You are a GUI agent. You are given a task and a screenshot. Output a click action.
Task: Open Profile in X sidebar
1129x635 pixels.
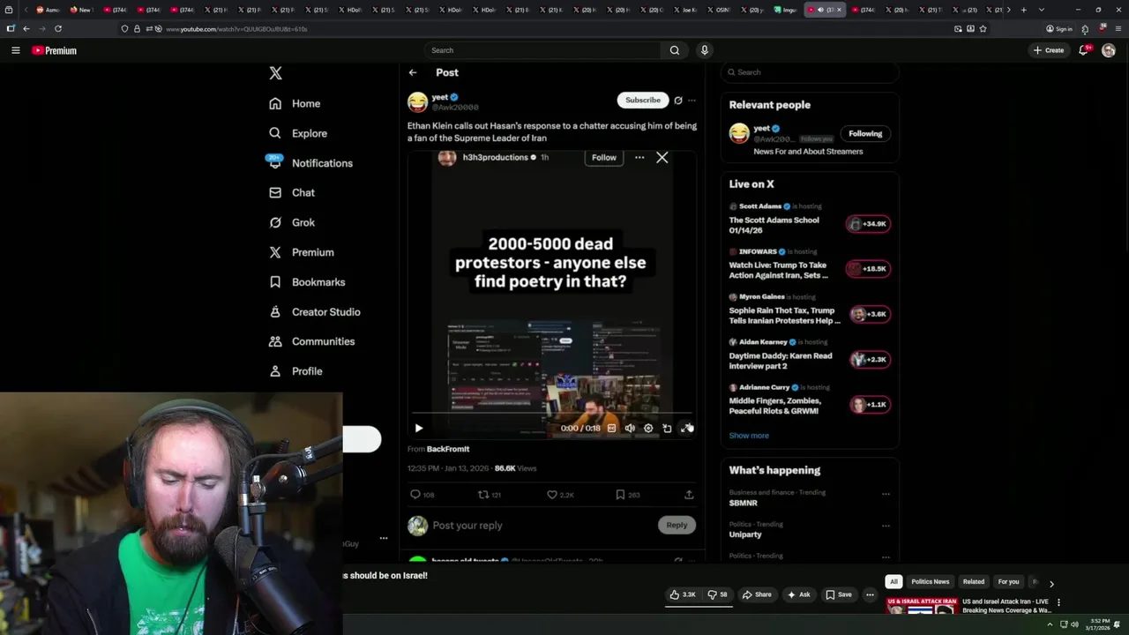click(295, 371)
